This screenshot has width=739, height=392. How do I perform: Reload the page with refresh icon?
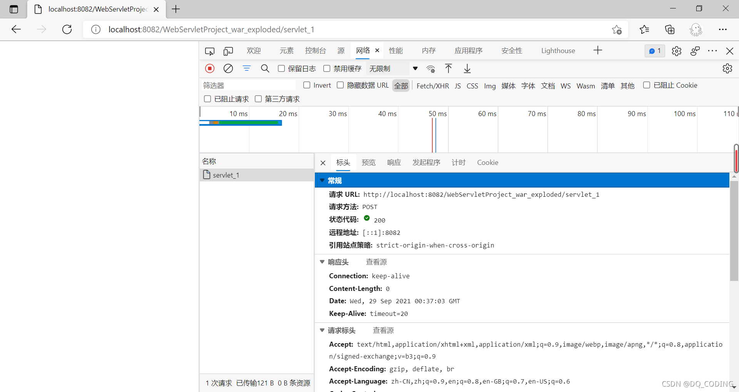click(67, 29)
